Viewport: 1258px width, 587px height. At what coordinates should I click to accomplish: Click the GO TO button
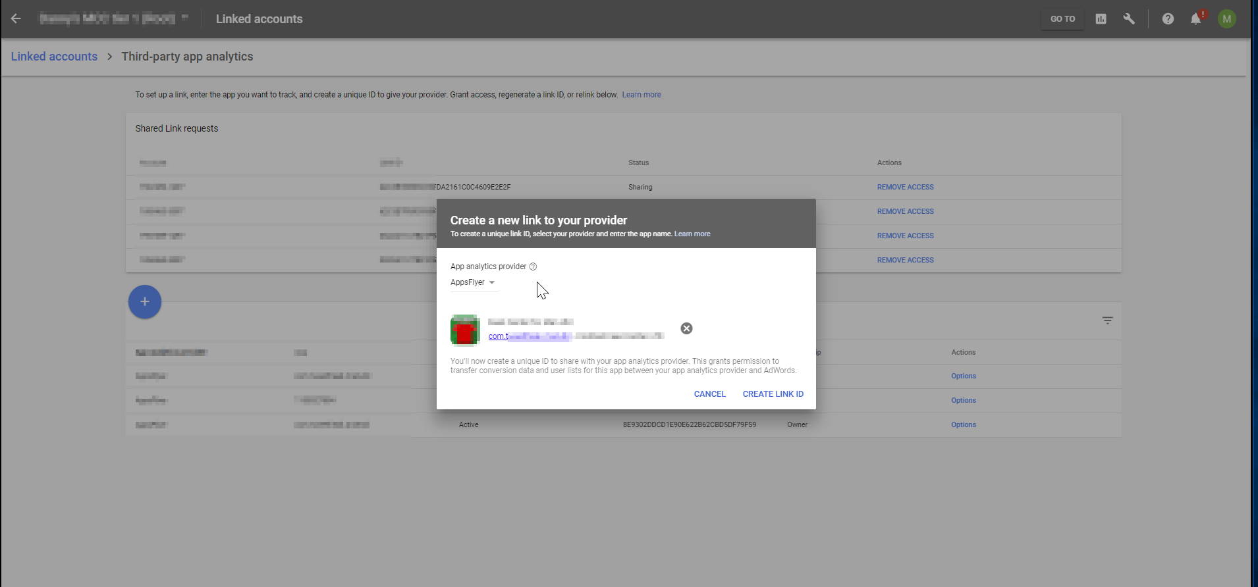click(1062, 18)
